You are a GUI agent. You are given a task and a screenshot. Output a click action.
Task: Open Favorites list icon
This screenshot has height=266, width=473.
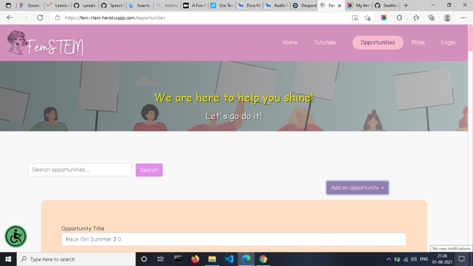click(x=416, y=18)
